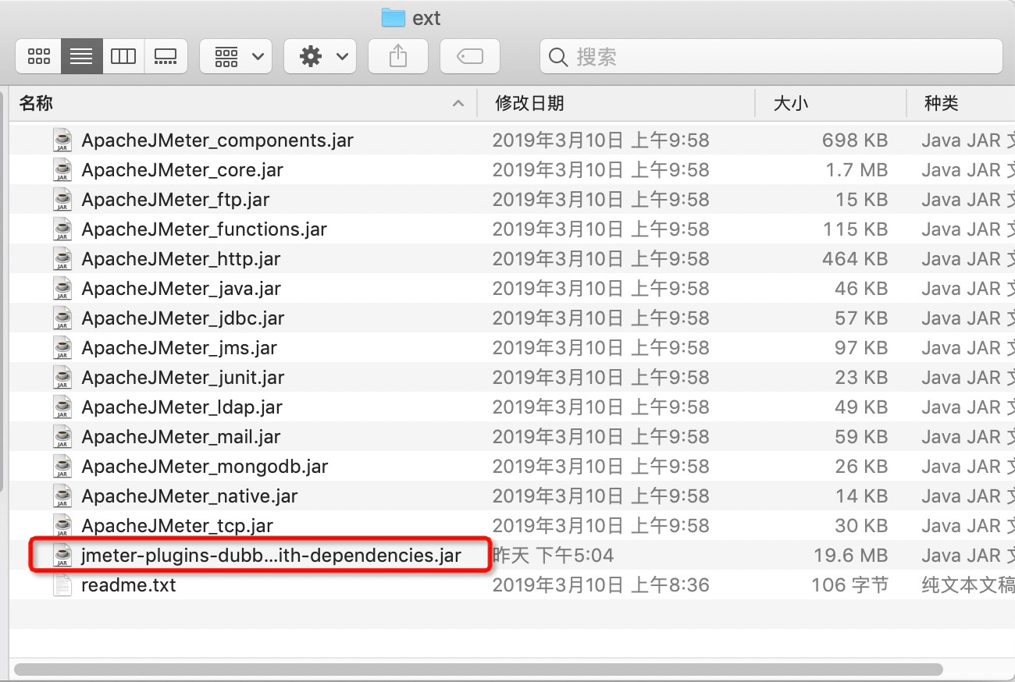Click the Edit Tags toolbar button
Image resolution: width=1015 pixels, height=682 pixels.
point(470,56)
